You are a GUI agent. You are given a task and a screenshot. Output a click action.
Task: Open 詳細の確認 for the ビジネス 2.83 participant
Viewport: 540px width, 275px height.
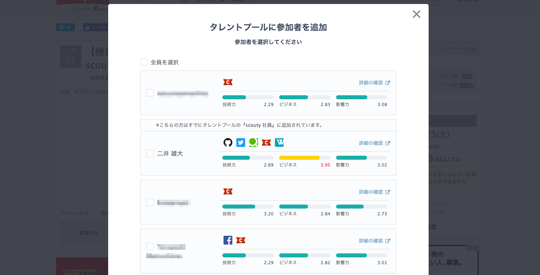(x=375, y=82)
